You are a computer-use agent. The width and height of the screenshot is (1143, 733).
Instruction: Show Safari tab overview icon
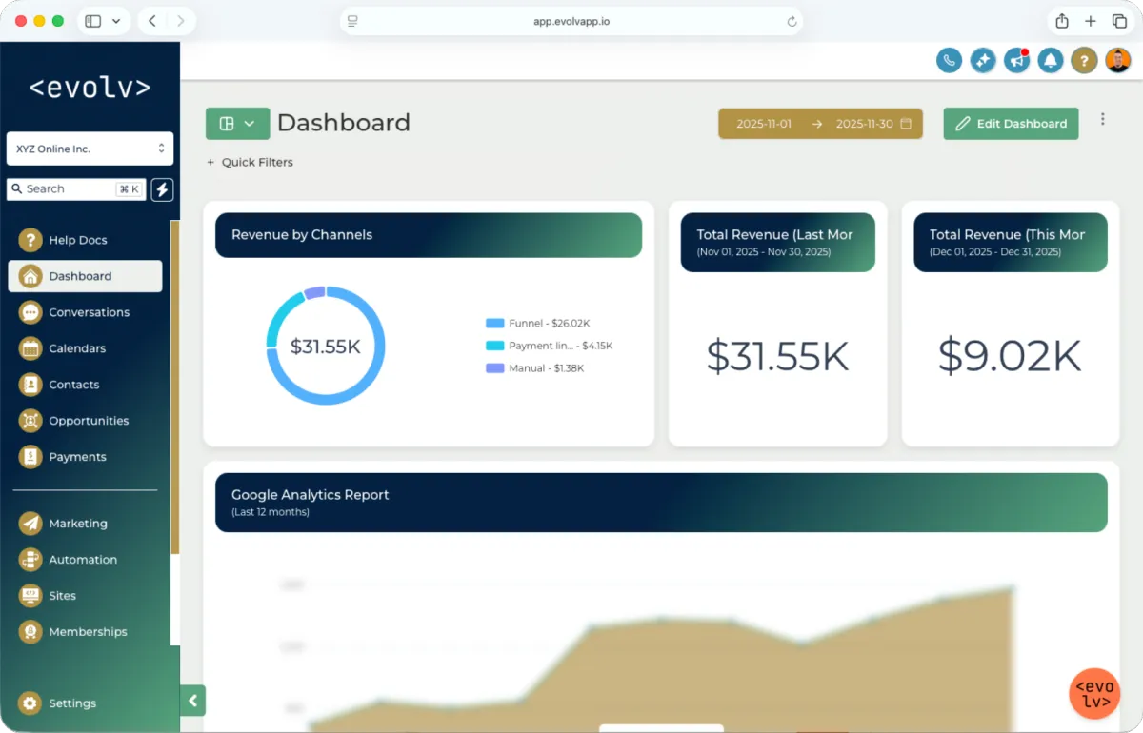click(x=1119, y=21)
